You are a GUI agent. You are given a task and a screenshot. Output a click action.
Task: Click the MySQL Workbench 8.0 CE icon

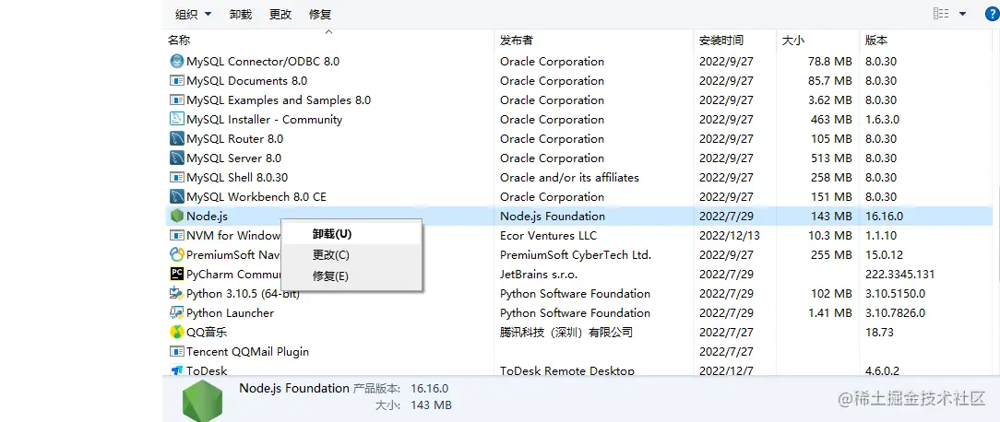(177, 196)
